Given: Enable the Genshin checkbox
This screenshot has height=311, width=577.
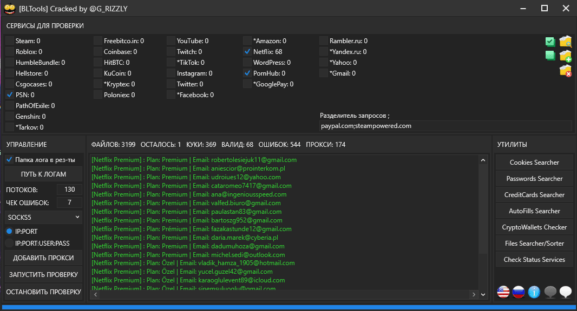Looking at the screenshot, I should click(10, 117).
